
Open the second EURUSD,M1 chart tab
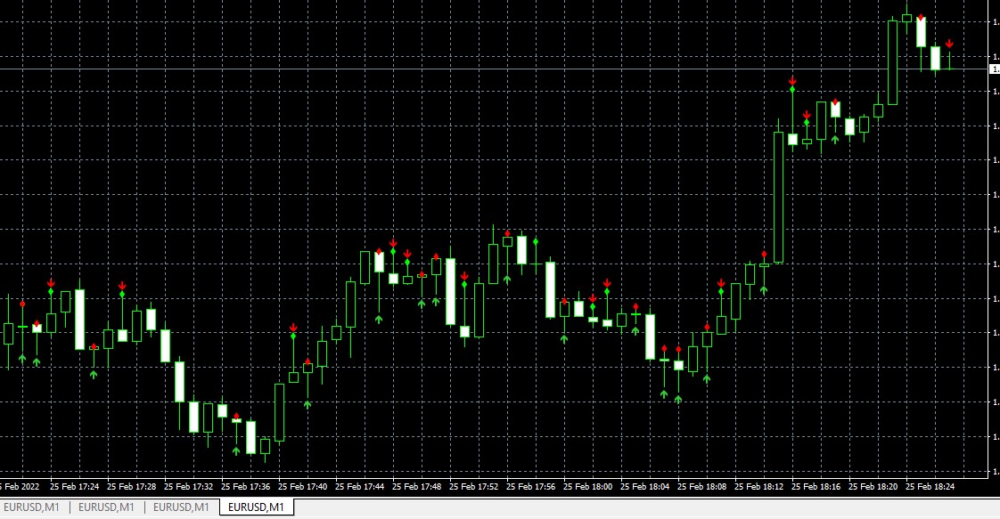click(x=106, y=507)
